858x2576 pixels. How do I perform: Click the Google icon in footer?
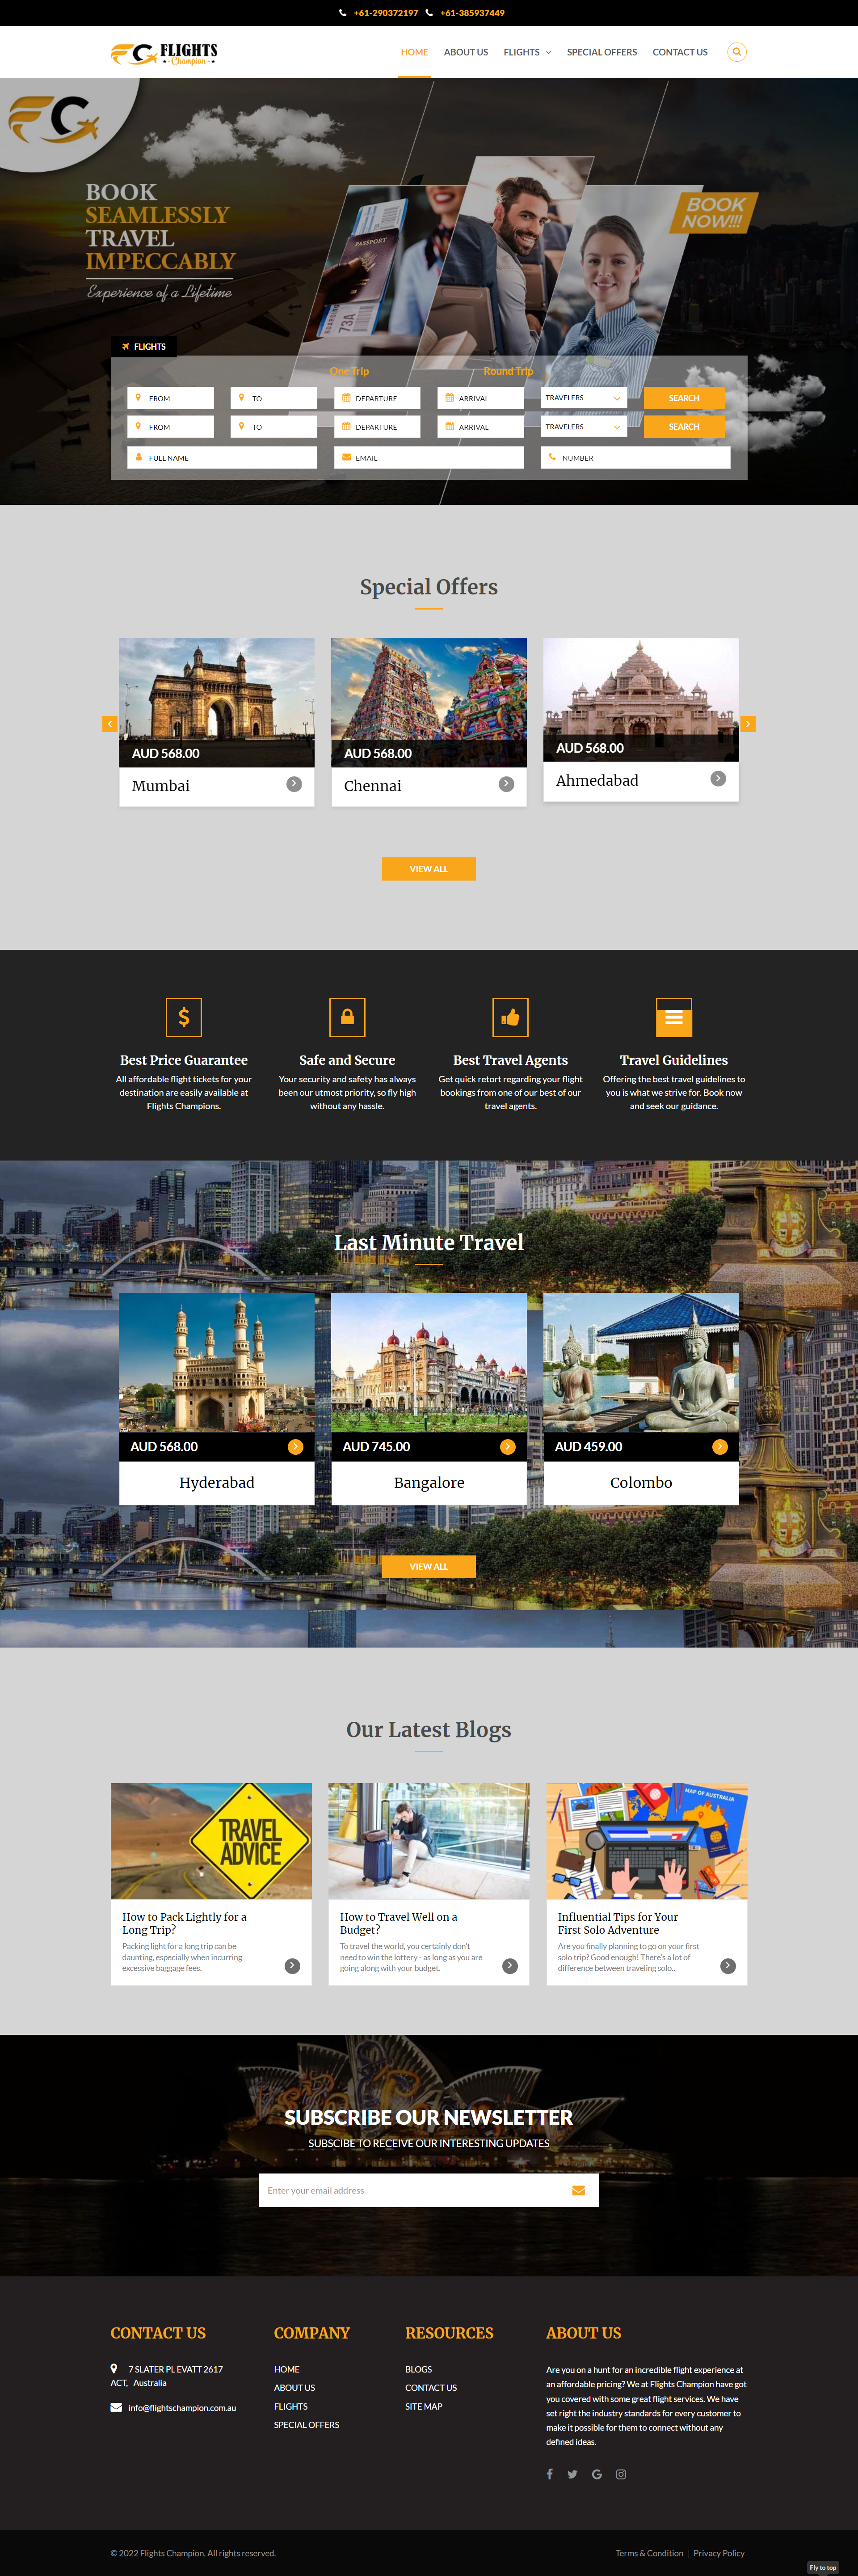(597, 2474)
